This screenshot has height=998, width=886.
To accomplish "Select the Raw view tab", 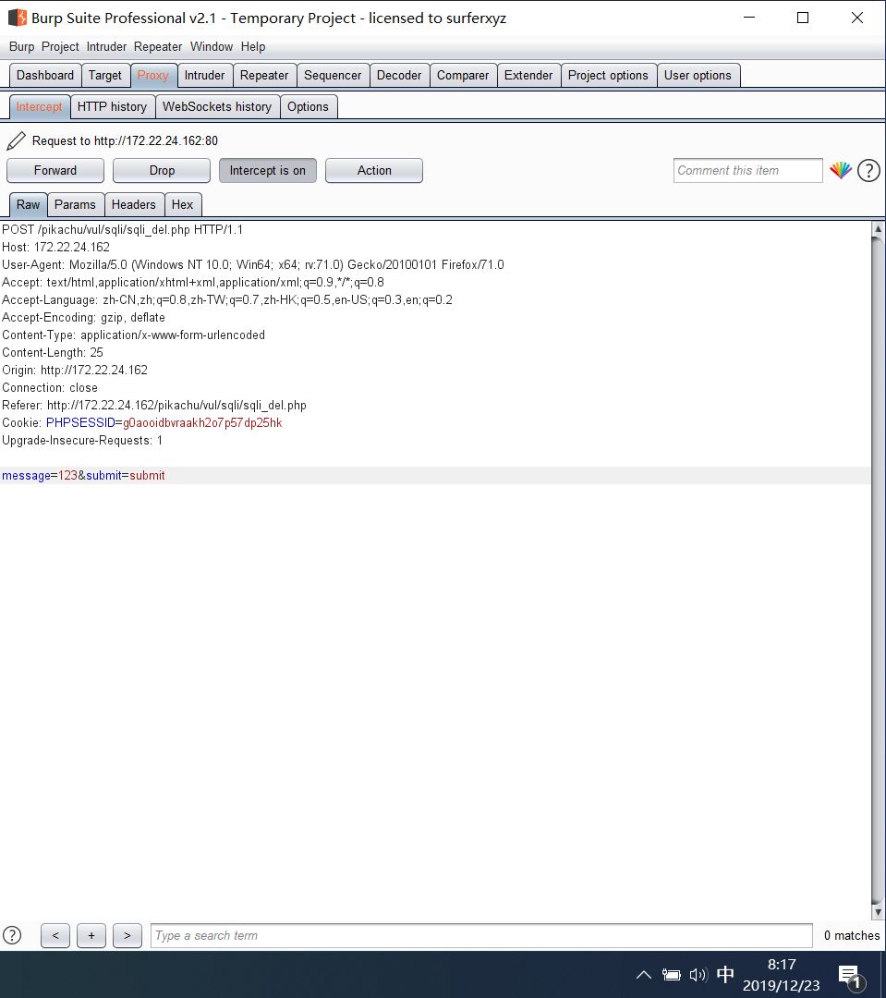I will [28, 204].
